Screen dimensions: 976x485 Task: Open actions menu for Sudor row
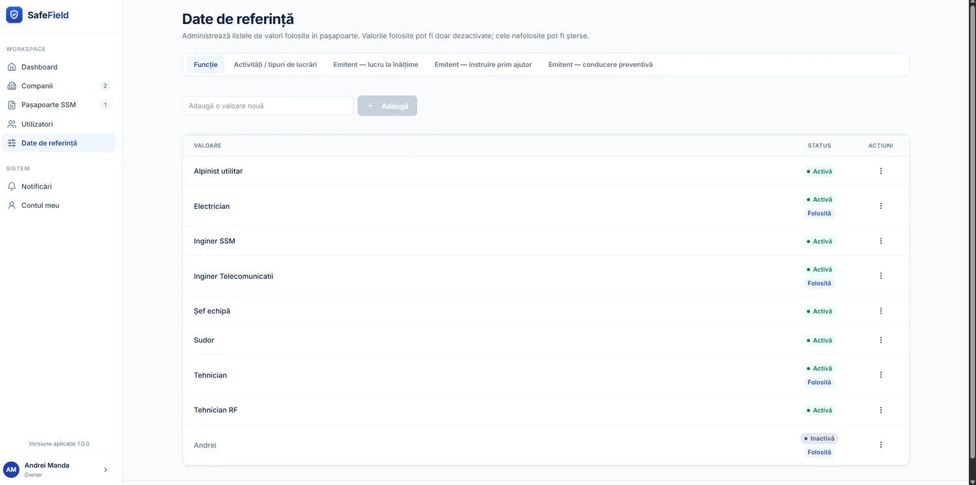pyautogui.click(x=881, y=340)
